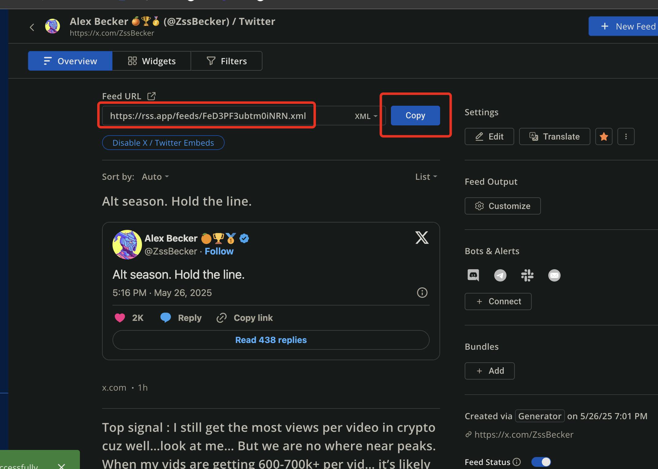The image size is (658, 469).
Task: Click the tweet info icon
Action: point(422,293)
